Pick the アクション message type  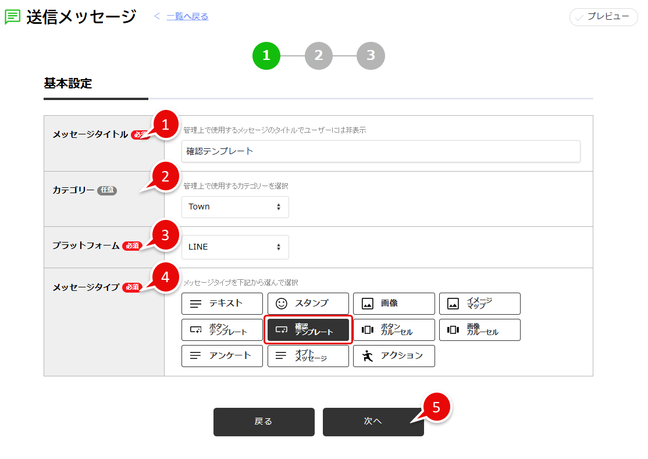click(x=394, y=355)
